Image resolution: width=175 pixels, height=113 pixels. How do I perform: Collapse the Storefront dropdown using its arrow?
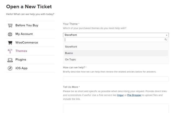pos(166,35)
